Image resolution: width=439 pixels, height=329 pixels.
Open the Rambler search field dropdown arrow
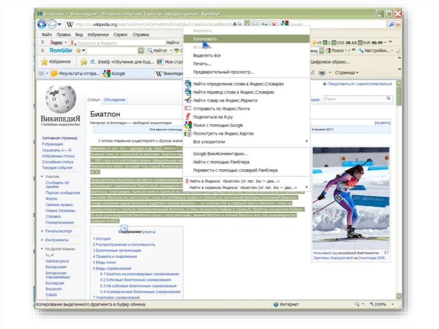point(141,51)
